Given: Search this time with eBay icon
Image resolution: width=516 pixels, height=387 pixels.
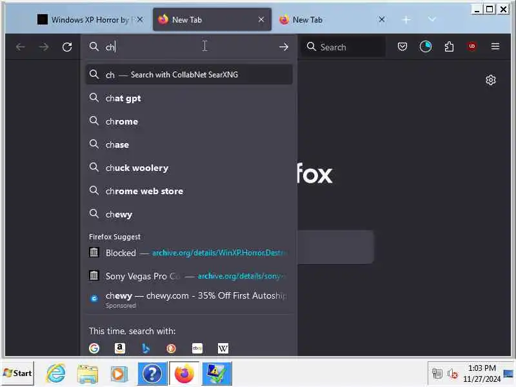Looking at the screenshot, I should [x=197, y=348].
